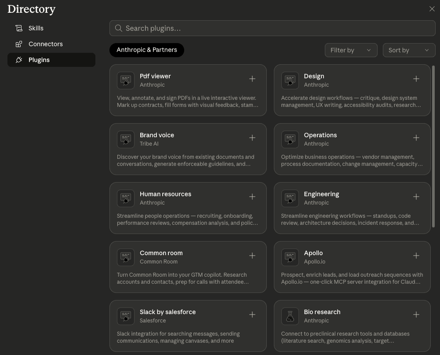Click the Skills scroll icon in sidebar
Image resolution: width=440 pixels, height=355 pixels.
(19, 28)
